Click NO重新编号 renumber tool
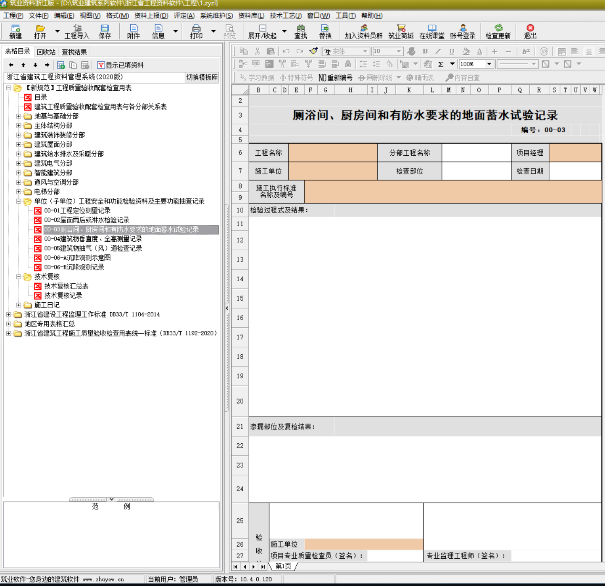Viewport: 605px width, 586px height. pyautogui.click(x=336, y=78)
